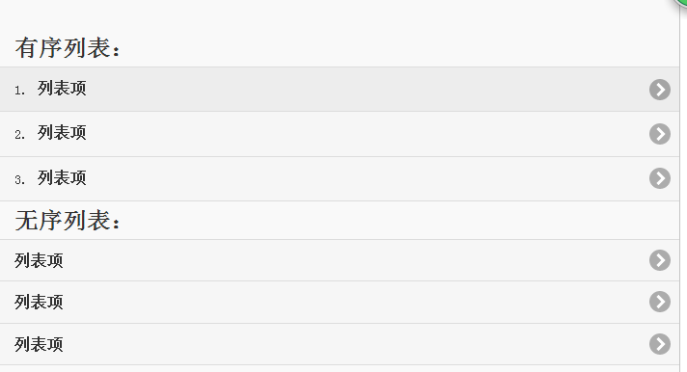
Task: Open the 列表项 text of ordered item 2
Action: tap(62, 133)
